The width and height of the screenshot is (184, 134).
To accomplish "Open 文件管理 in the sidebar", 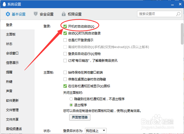I will tap(17, 110).
